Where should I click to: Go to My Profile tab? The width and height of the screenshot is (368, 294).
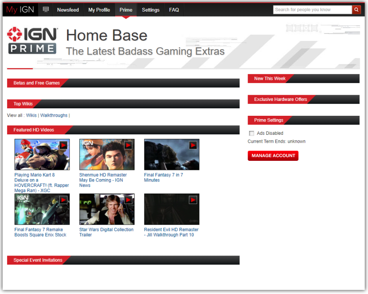pyautogui.click(x=99, y=10)
